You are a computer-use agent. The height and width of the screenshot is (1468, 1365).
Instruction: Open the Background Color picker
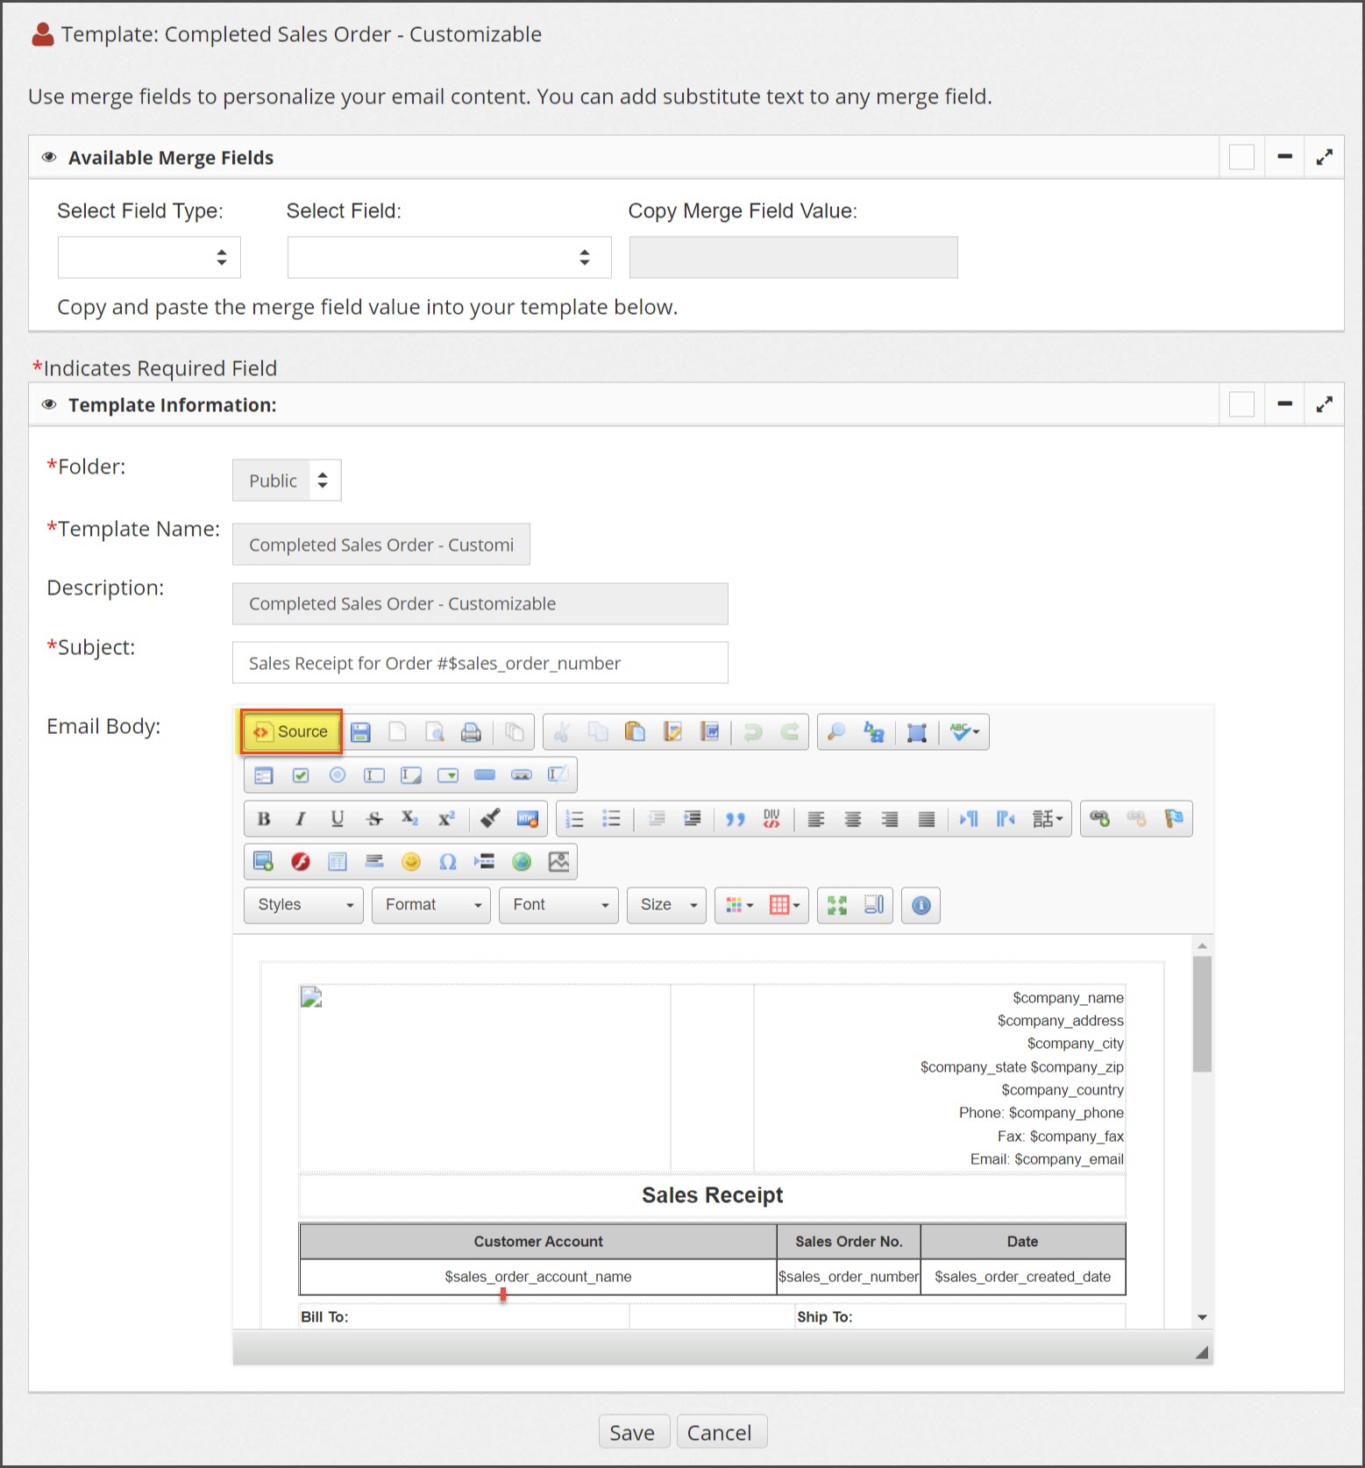pos(785,905)
